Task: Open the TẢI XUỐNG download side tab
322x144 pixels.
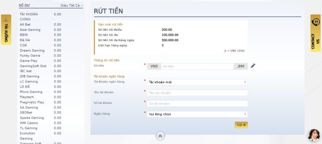Action: (x=6, y=30)
